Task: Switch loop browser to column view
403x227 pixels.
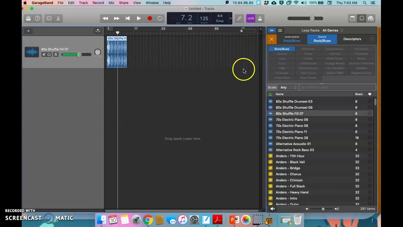Action: (x=280, y=30)
